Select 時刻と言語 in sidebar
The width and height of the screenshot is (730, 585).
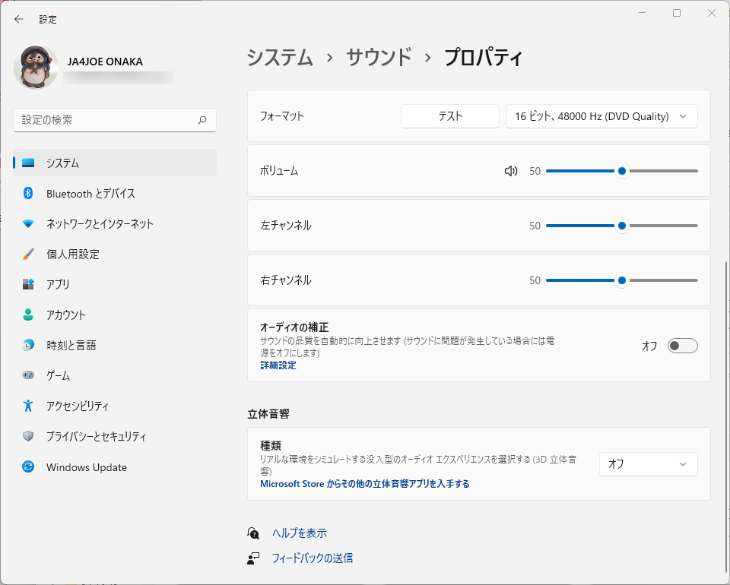[71, 346]
